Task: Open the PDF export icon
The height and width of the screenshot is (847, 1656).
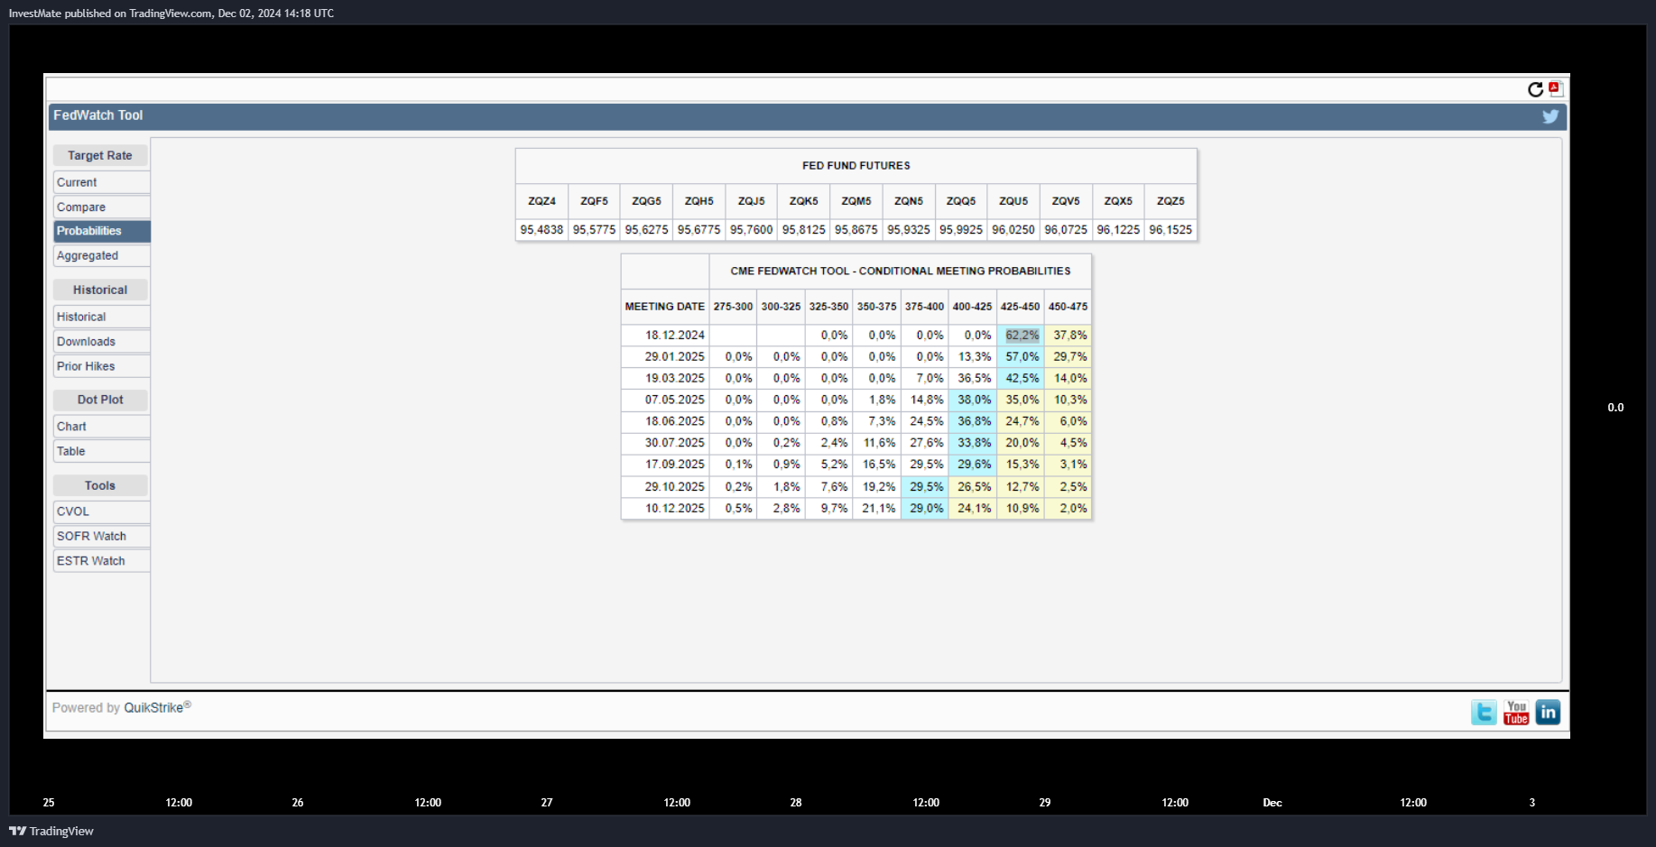Action: (x=1555, y=88)
